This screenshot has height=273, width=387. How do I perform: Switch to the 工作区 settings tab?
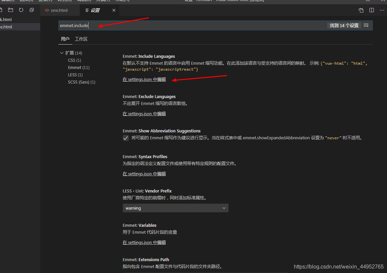[x=81, y=39]
